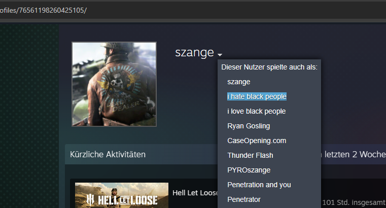Click the '101 Std. insgesamt' playtime text
This screenshot has height=208, width=386.
coord(354,202)
